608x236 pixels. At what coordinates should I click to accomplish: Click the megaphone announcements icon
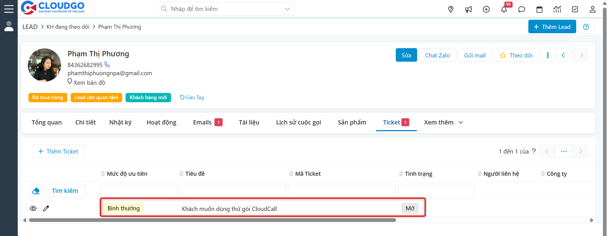tap(468, 9)
